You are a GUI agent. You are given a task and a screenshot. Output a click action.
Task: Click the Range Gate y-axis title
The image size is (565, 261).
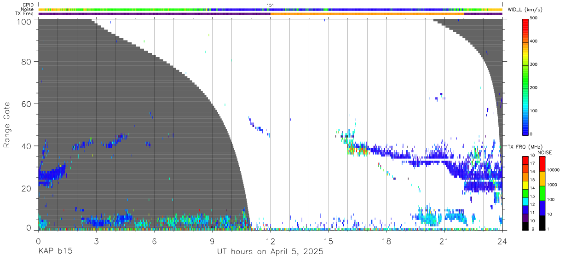point(7,125)
